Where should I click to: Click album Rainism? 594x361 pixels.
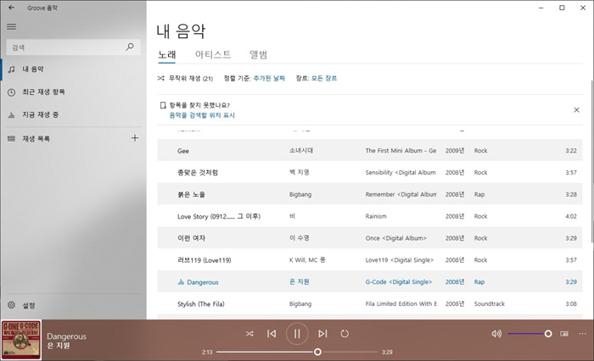tap(376, 216)
